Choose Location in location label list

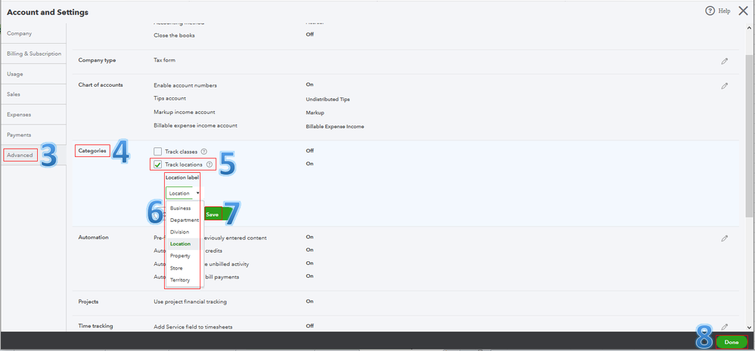[181, 244]
